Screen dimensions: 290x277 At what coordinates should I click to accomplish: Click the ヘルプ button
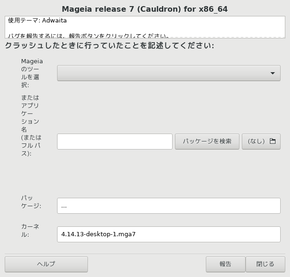pyautogui.click(x=46, y=264)
